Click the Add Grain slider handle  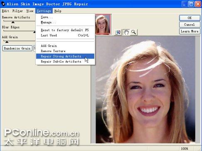coord(7,42)
